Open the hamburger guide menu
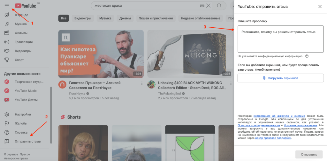The image size is (327, 161). 7,6
